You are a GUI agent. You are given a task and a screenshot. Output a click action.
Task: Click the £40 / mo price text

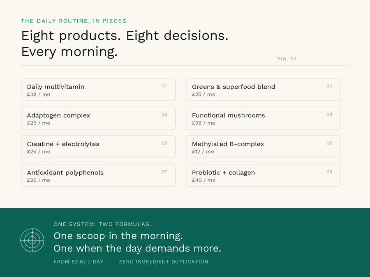pyautogui.click(x=203, y=180)
